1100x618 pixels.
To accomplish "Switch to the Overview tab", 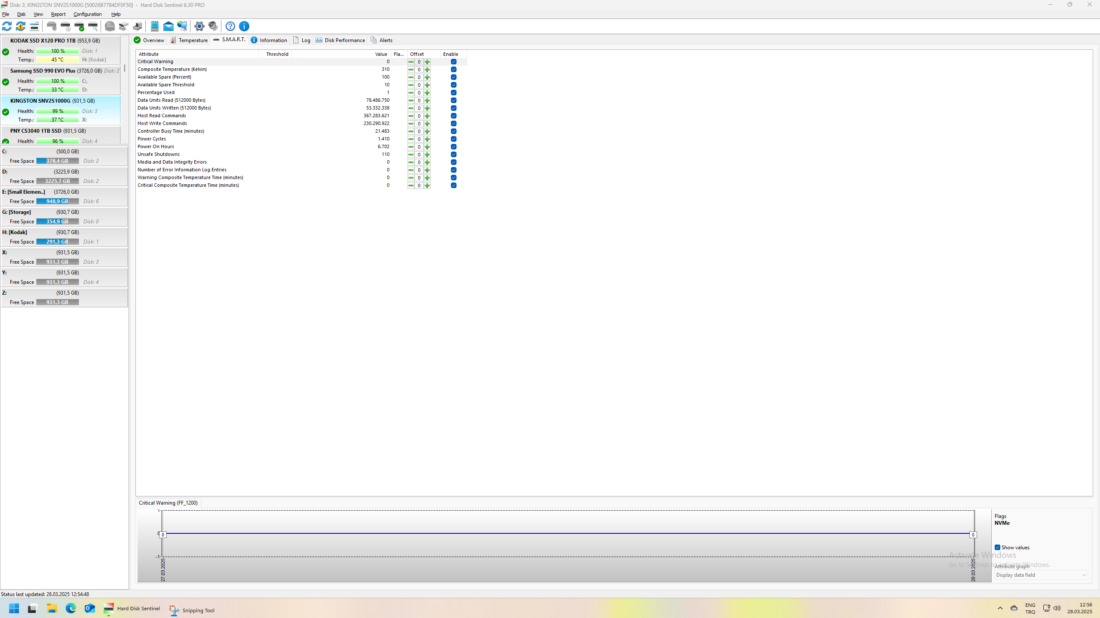I will (149, 40).
